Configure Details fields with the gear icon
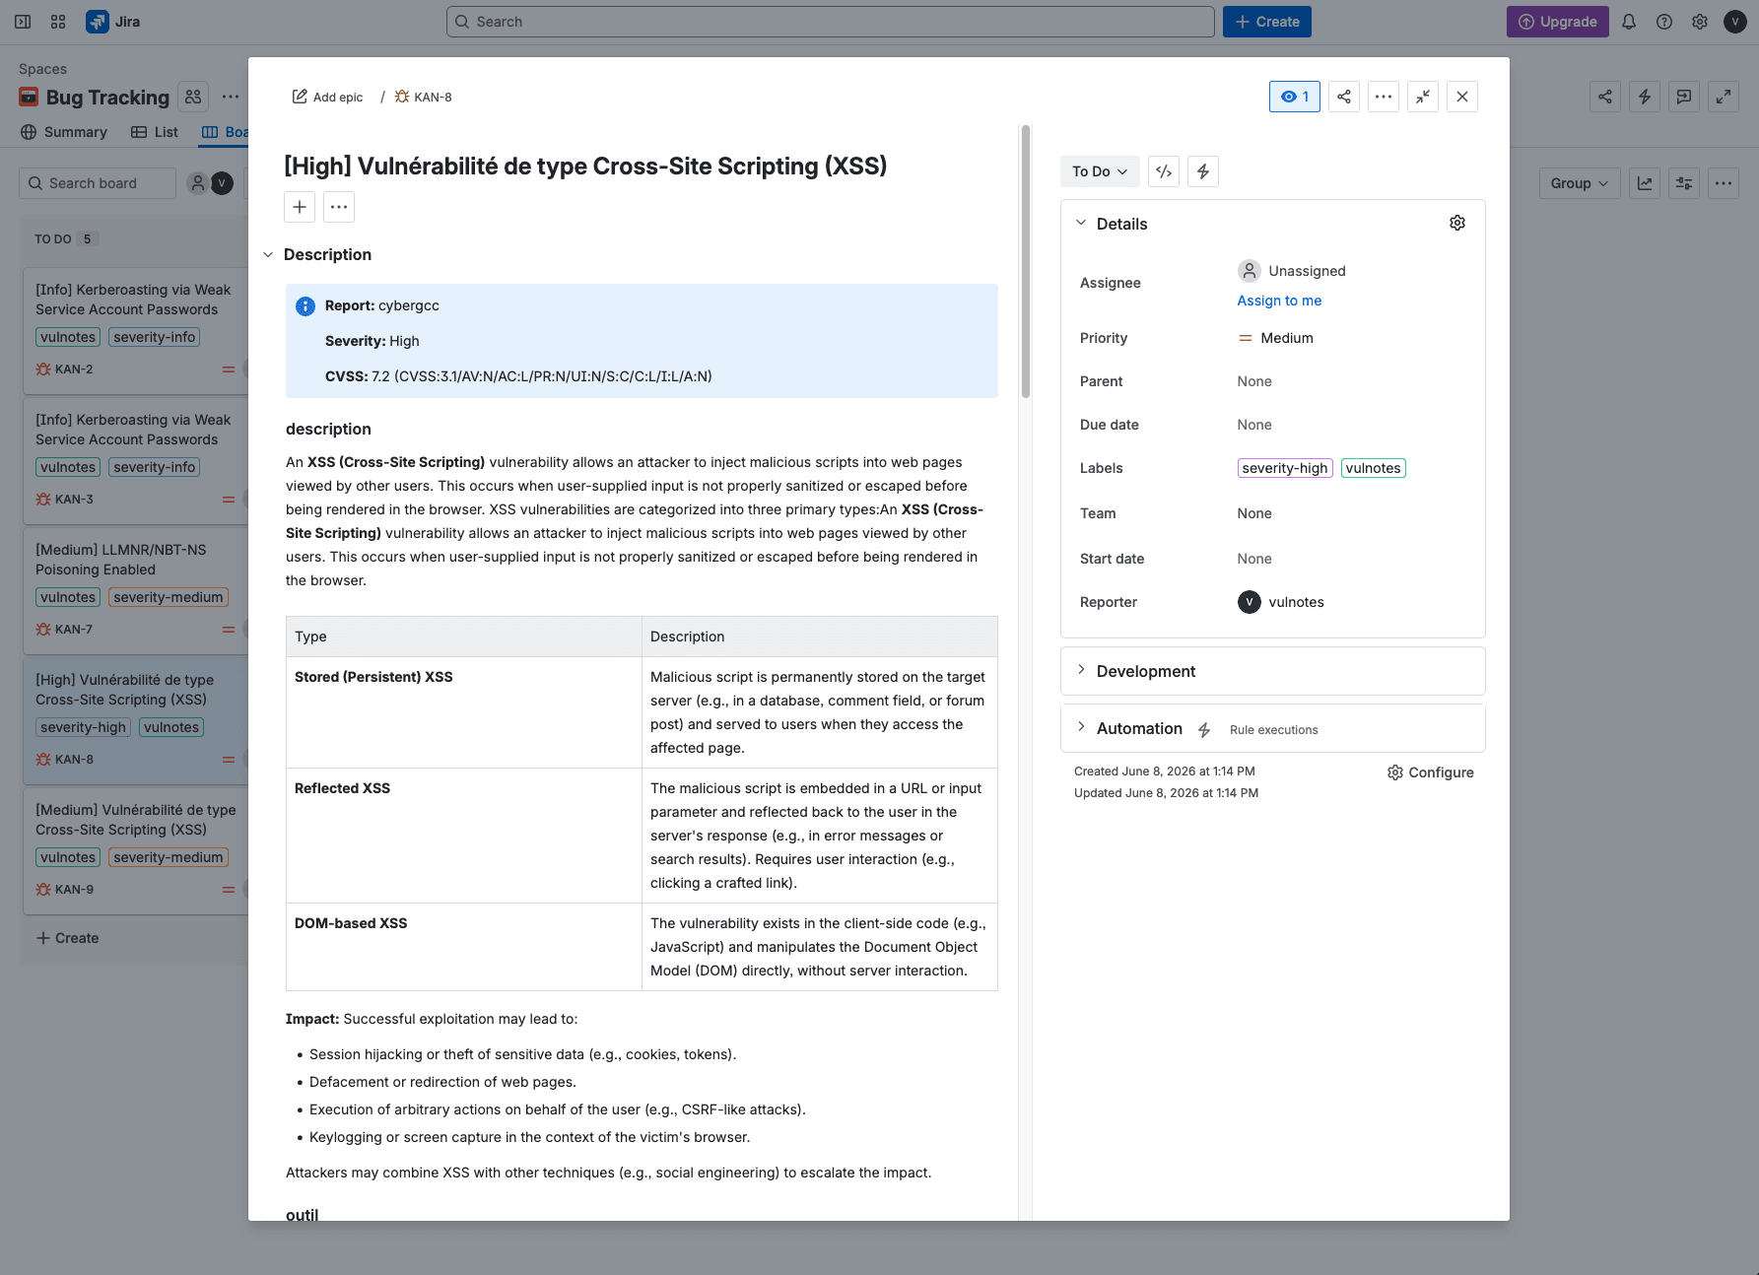The width and height of the screenshot is (1759, 1275). [x=1457, y=224]
